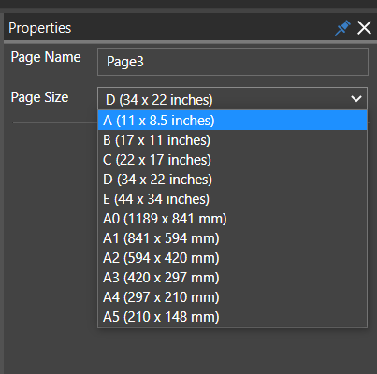
Task: Select D (34 x 22 inches) from list
Action: coord(232,180)
